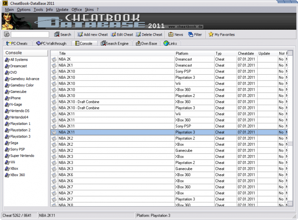Click the vertical scrollbar thumb
The image size is (298, 220).
[290, 144]
